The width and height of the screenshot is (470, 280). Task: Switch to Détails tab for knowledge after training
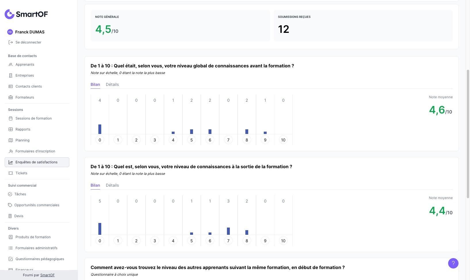(112, 185)
